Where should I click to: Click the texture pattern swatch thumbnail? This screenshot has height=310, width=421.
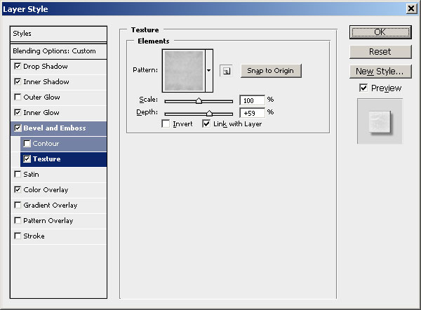pos(182,71)
